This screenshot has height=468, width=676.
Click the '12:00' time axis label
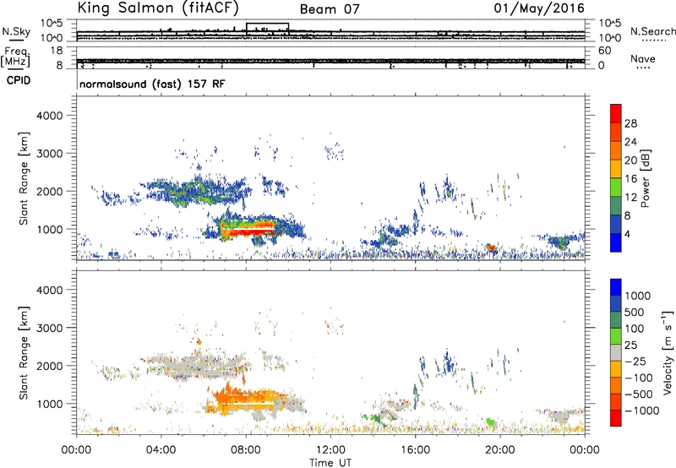pyautogui.click(x=330, y=450)
